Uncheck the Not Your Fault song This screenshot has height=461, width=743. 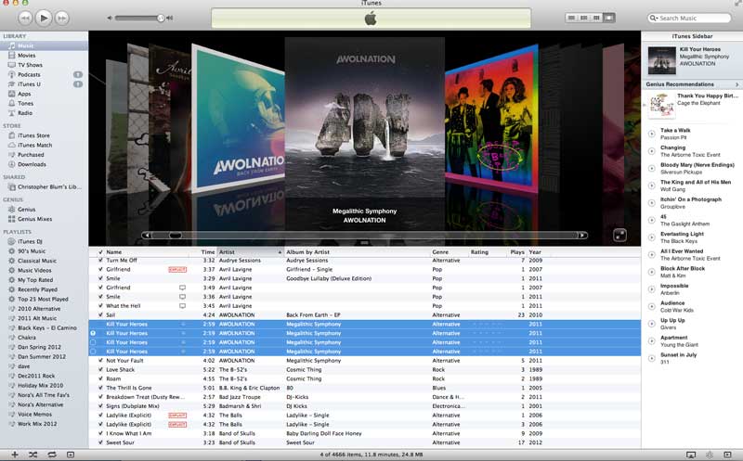pyautogui.click(x=100, y=360)
